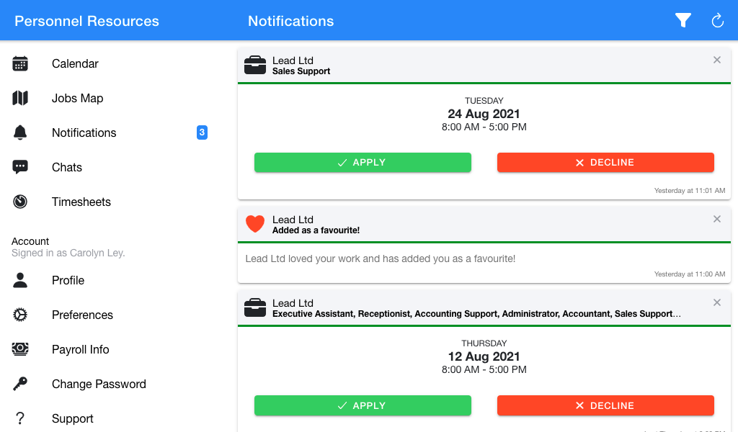Image resolution: width=738 pixels, height=432 pixels.
Task: Apply for the 12 Aug 2021 job
Action: pyautogui.click(x=363, y=406)
